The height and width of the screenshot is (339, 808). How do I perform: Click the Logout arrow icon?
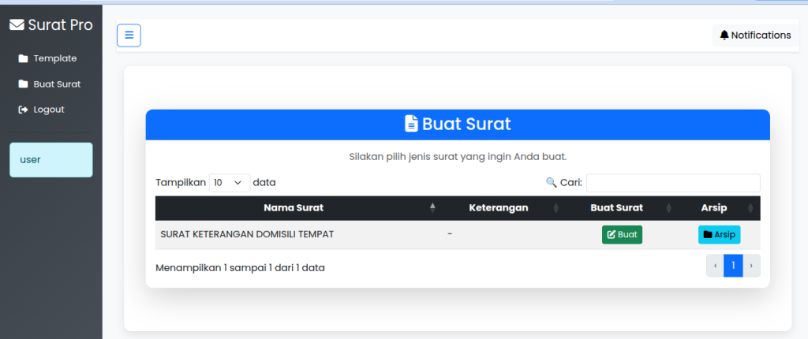click(x=23, y=110)
